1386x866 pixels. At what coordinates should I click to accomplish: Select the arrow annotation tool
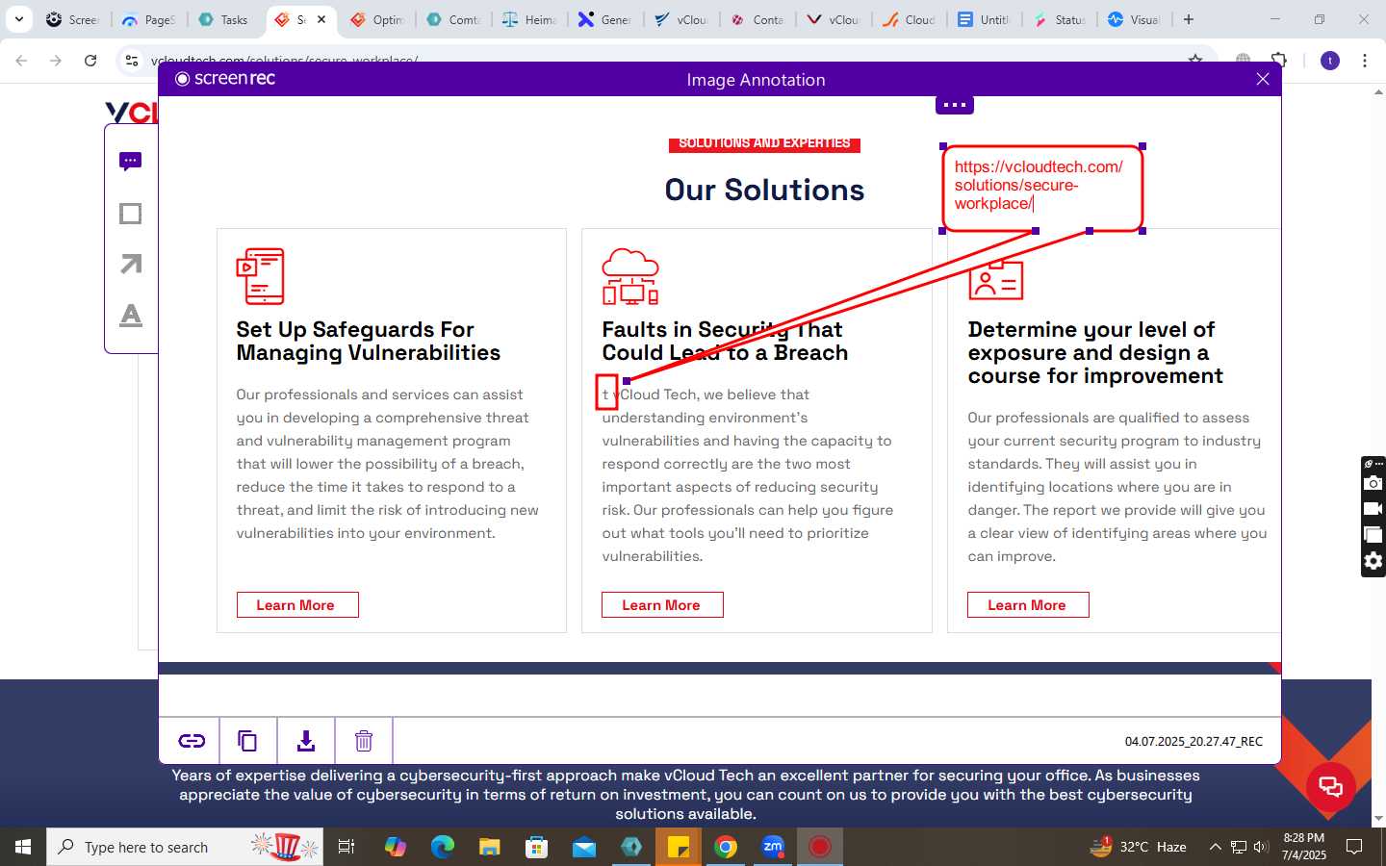tap(131, 264)
